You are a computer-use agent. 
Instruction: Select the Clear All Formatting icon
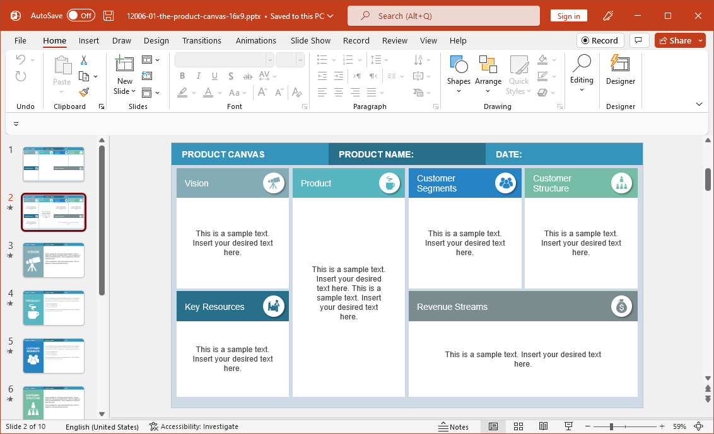(296, 93)
